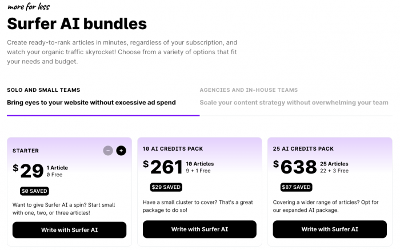Click the purple active tab underline
This screenshot has height=250, width=400.
pos(103,115)
